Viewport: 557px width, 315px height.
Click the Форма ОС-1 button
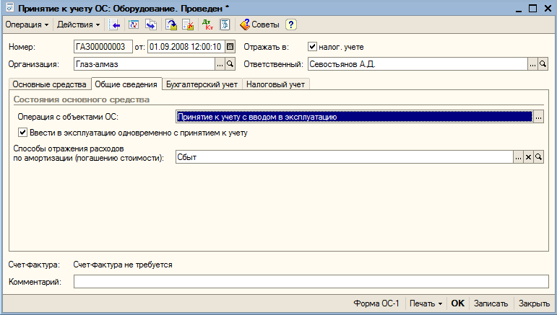pos(376,303)
